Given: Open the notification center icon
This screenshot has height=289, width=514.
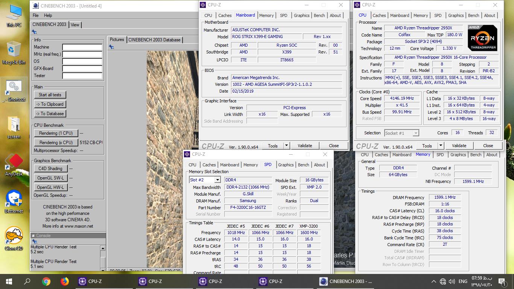Looking at the screenshot, I should click(502, 281).
